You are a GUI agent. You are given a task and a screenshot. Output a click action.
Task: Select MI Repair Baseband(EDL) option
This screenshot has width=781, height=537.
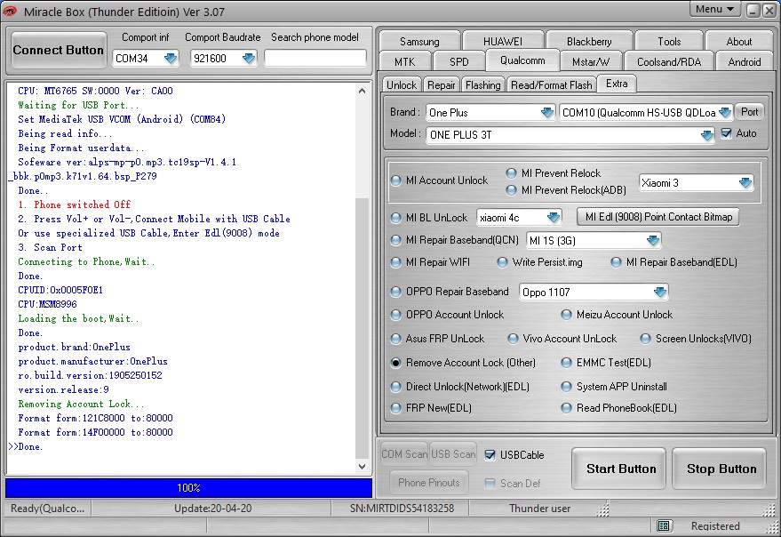(x=616, y=262)
